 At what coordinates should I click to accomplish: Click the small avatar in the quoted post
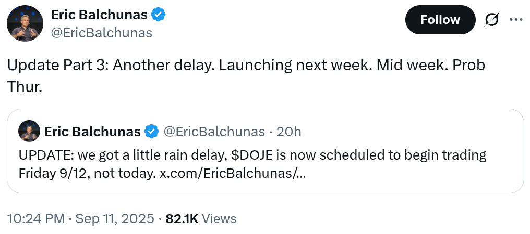point(29,132)
